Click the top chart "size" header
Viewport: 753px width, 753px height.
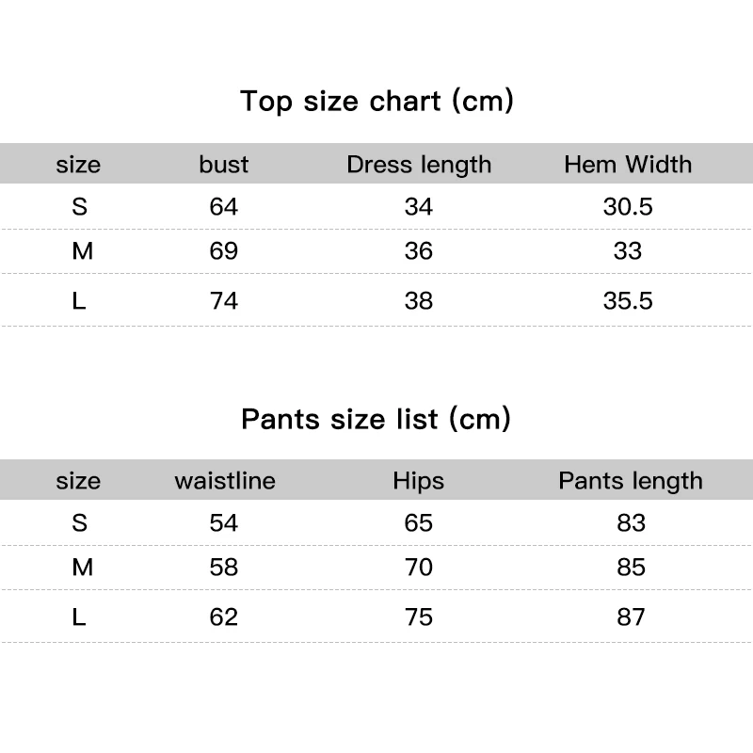point(78,166)
